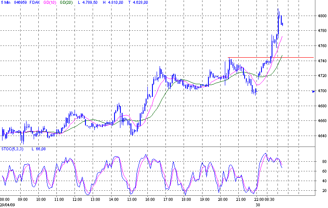Click the 11:00 time axis label

coord(59,200)
